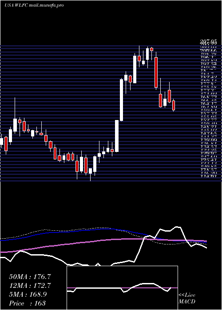Click the Price : 163 text
The height and width of the screenshot is (310, 222).
coord(28,303)
